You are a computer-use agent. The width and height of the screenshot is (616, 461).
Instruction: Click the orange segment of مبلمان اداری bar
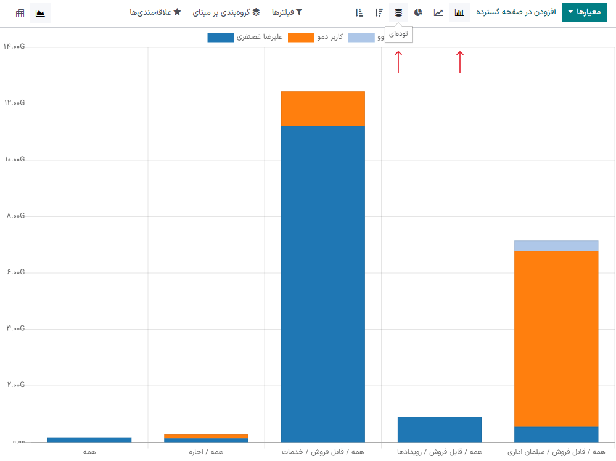[556, 338]
